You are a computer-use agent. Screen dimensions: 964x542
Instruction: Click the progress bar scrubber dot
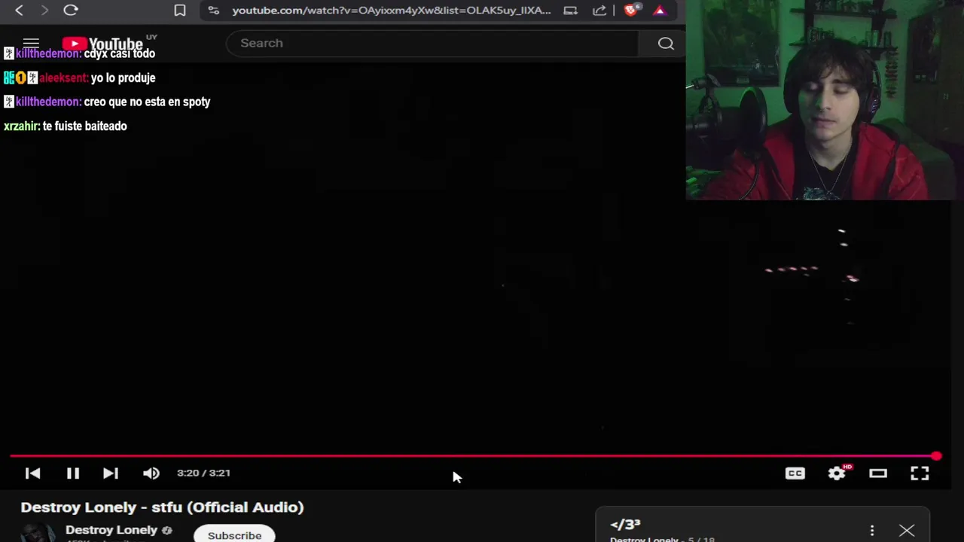pyautogui.click(x=936, y=456)
